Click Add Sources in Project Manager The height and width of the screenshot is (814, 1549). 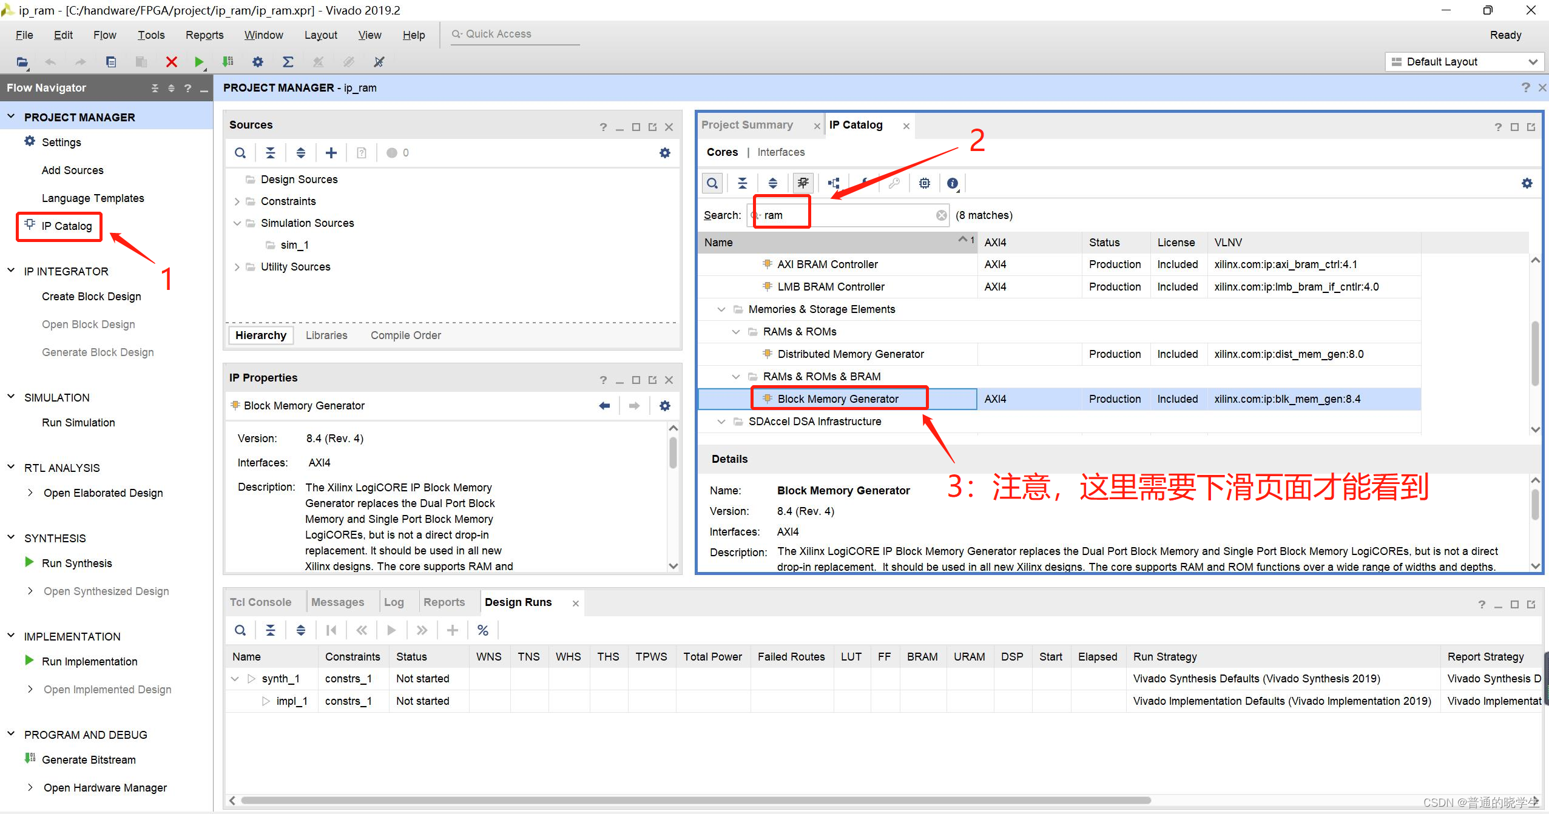pos(72,170)
